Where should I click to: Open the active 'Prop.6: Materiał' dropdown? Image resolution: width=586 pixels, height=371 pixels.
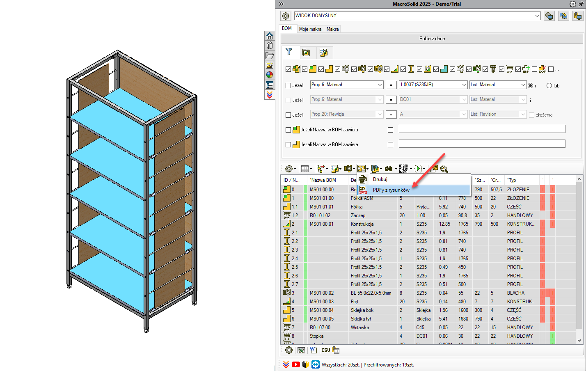(347, 85)
